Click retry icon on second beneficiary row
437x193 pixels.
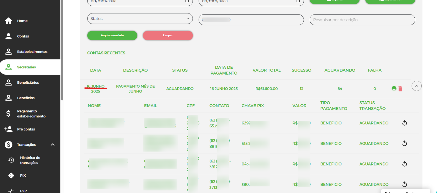[404, 144]
